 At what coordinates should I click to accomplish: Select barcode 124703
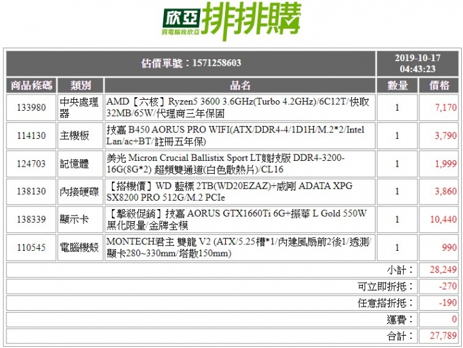pos(32,163)
